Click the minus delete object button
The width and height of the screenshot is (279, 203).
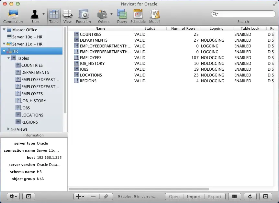point(93,197)
